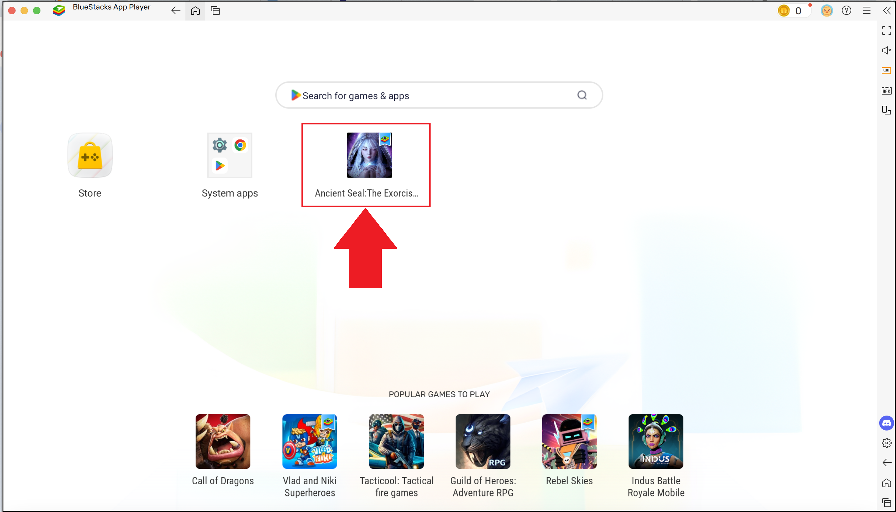Open BlueStacks settings gear
The image size is (896, 512).
(x=886, y=443)
